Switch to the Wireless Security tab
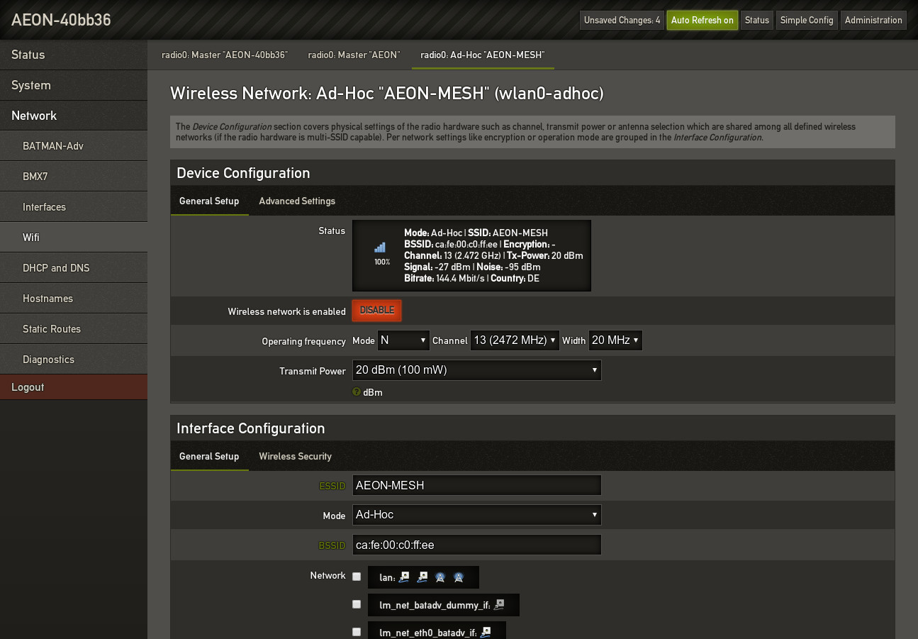The width and height of the screenshot is (918, 639). coord(295,456)
